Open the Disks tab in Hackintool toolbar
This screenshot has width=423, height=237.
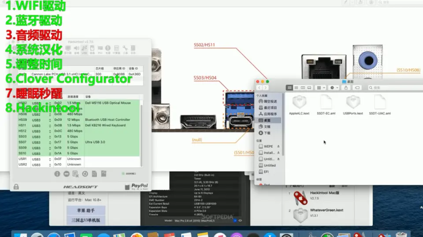click(92, 50)
